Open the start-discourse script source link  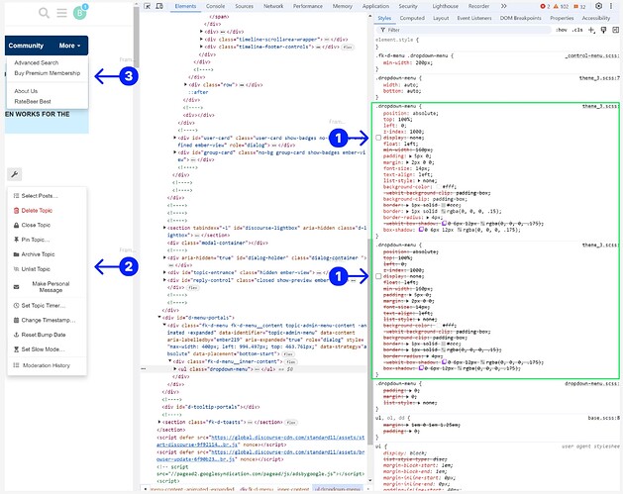point(260,441)
